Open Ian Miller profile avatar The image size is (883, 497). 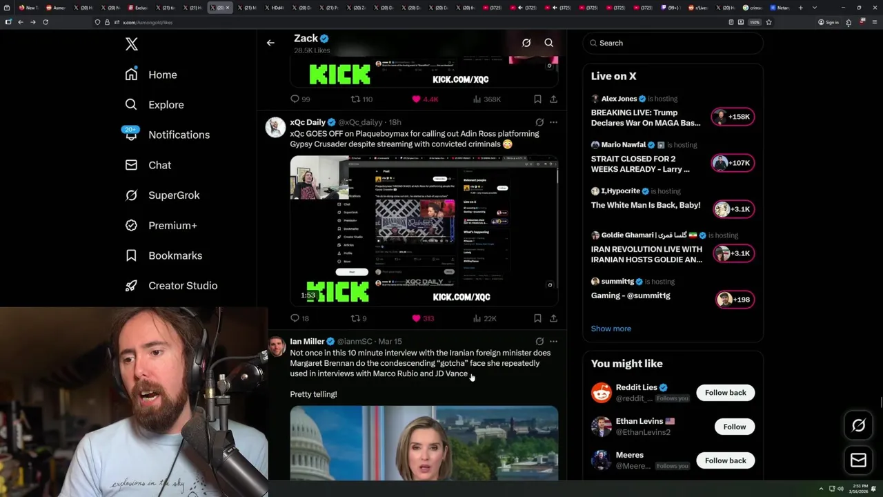coord(276,346)
